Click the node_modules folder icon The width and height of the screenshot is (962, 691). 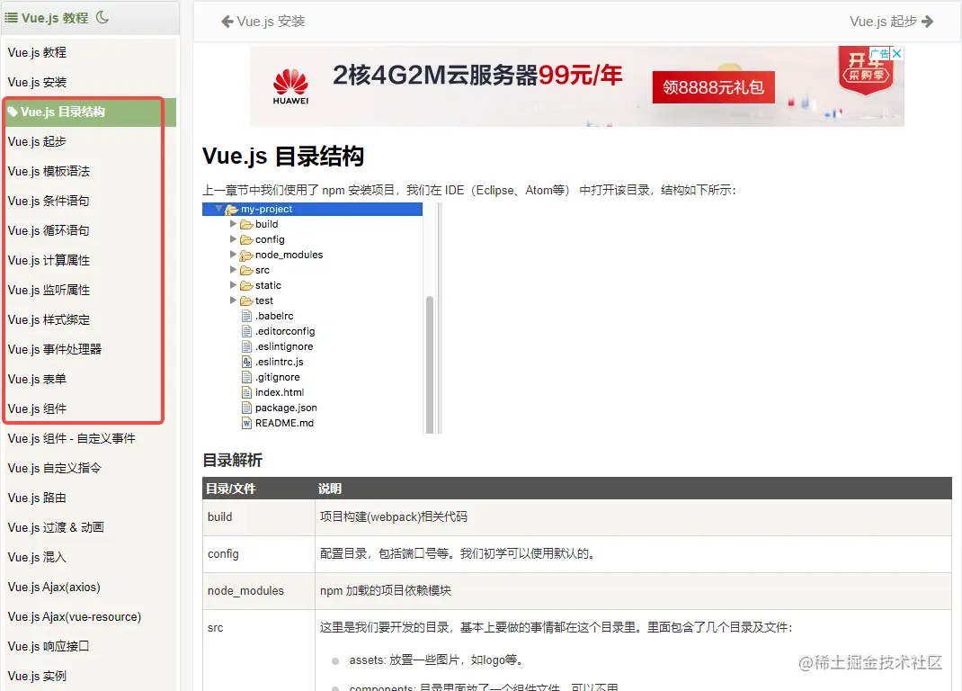(x=246, y=255)
